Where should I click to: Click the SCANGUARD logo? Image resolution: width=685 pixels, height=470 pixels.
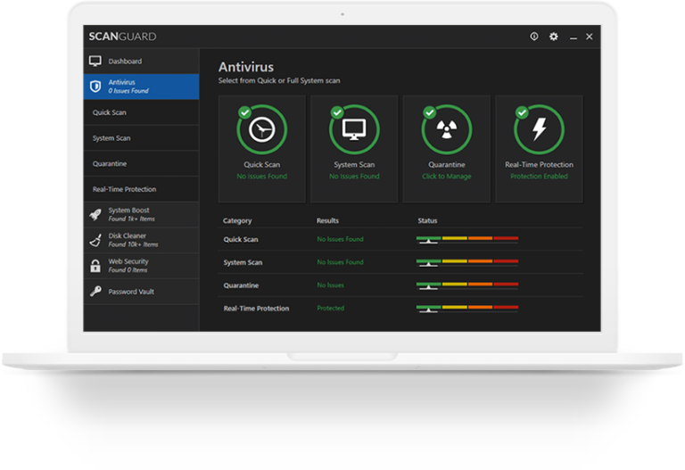(x=122, y=37)
